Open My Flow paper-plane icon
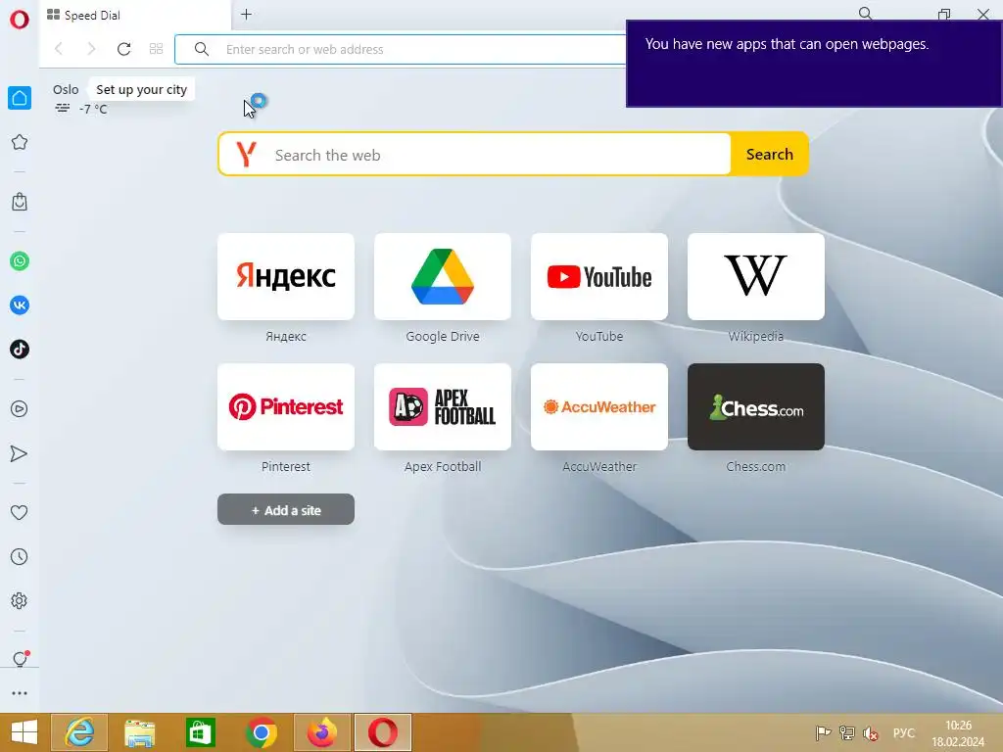The width and height of the screenshot is (1003, 752). coord(20,453)
